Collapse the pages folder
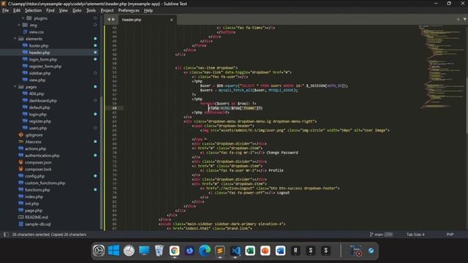This screenshot has height=263, width=468. (x=15, y=87)
